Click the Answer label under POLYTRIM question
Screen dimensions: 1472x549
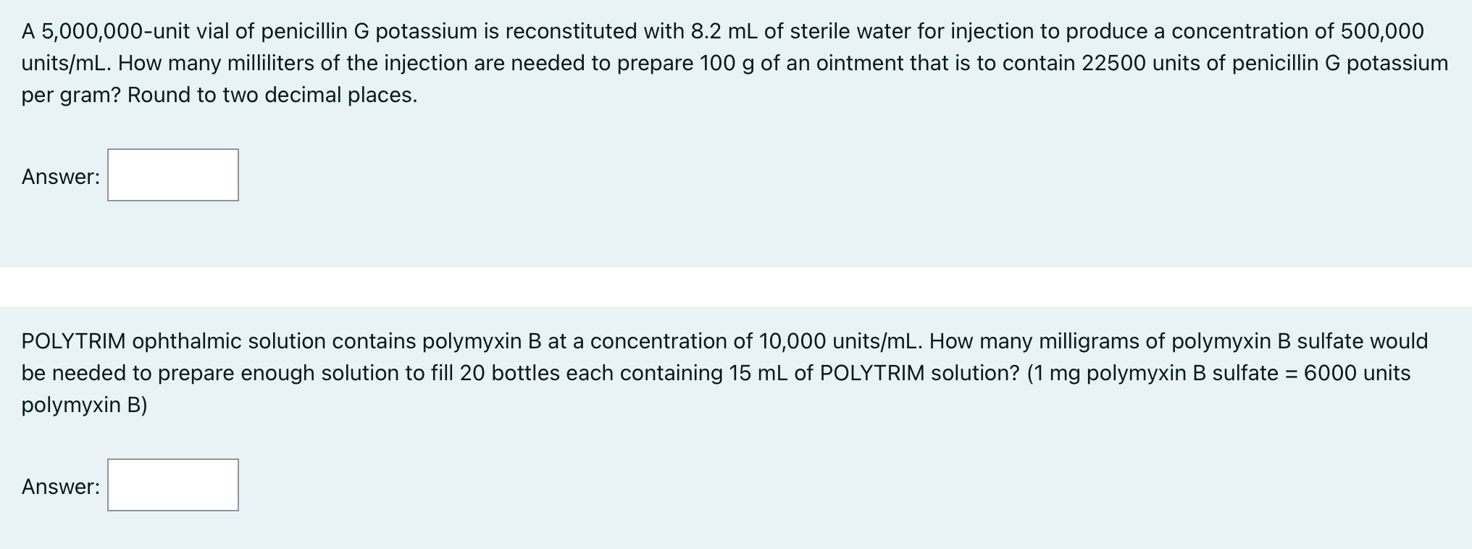(x=61, y=487)
